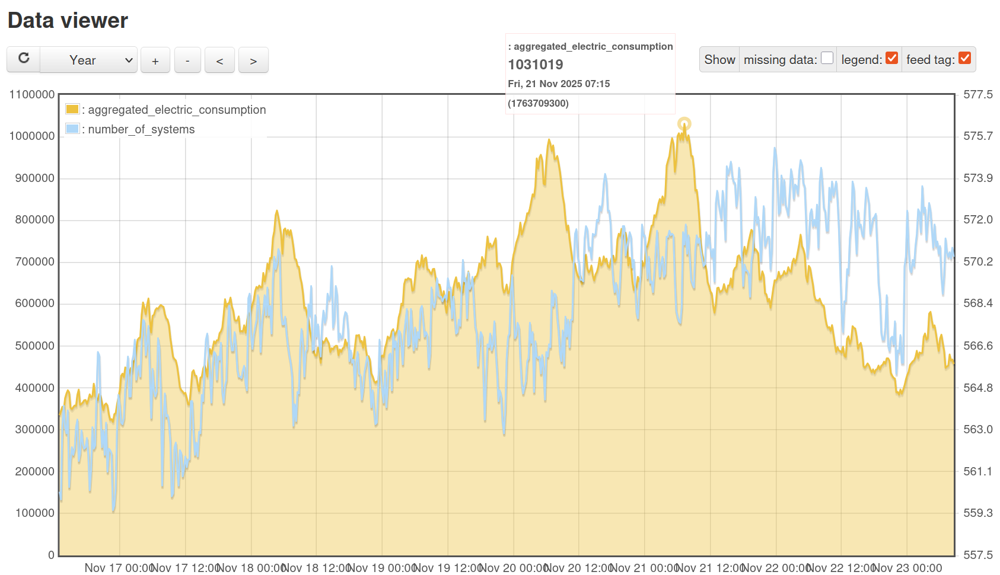Image resolution: width=1000 pixels, height=575 pixels.
Task: Click the number_of_systems legend label
Action: [x=141, y=129]
